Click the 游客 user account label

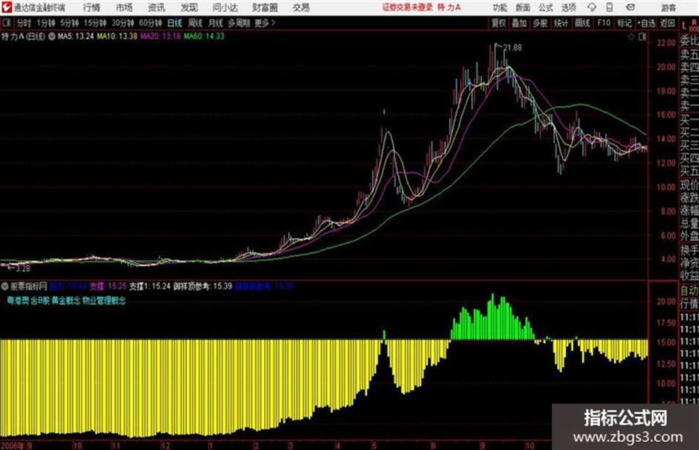pyautogui.click(x=669, y=7)
